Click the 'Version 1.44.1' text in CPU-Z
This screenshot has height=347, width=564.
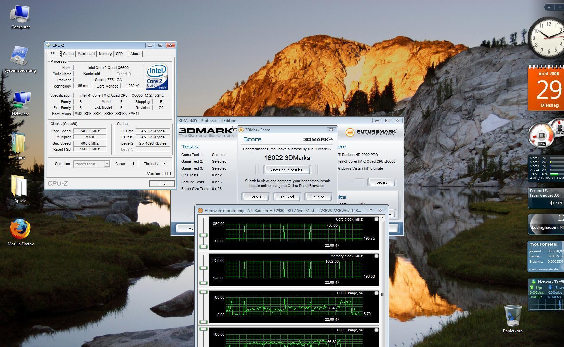pos(159,174)
